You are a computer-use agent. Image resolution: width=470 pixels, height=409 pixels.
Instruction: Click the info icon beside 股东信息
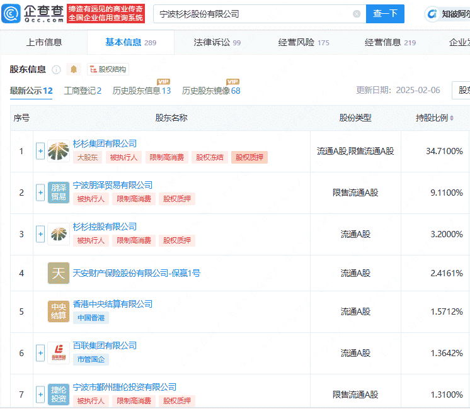click(x=56, y=69)
